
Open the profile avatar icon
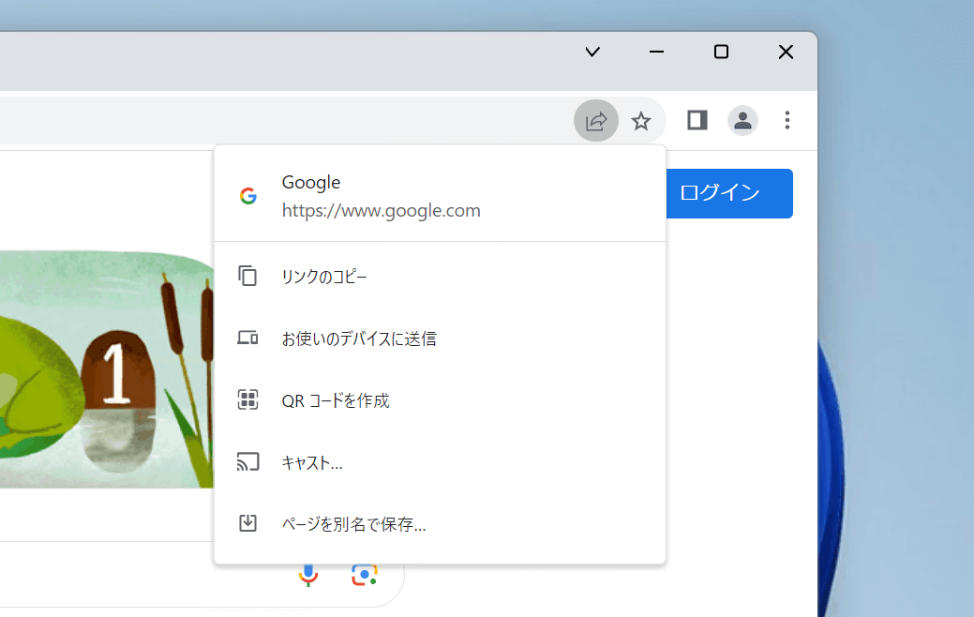point(742,121)
